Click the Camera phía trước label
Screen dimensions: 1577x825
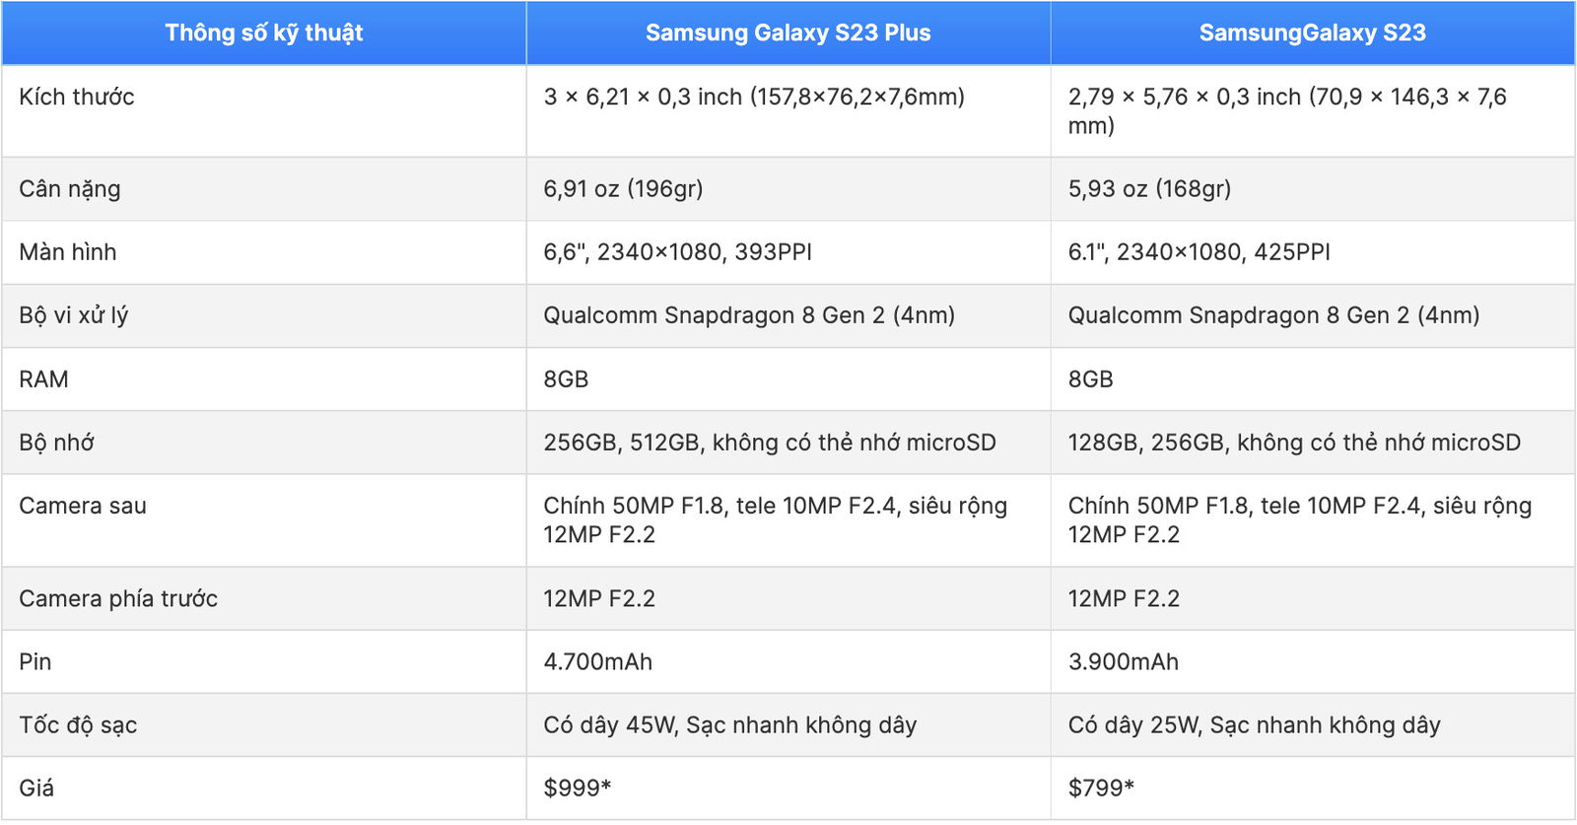pos(118,598)
